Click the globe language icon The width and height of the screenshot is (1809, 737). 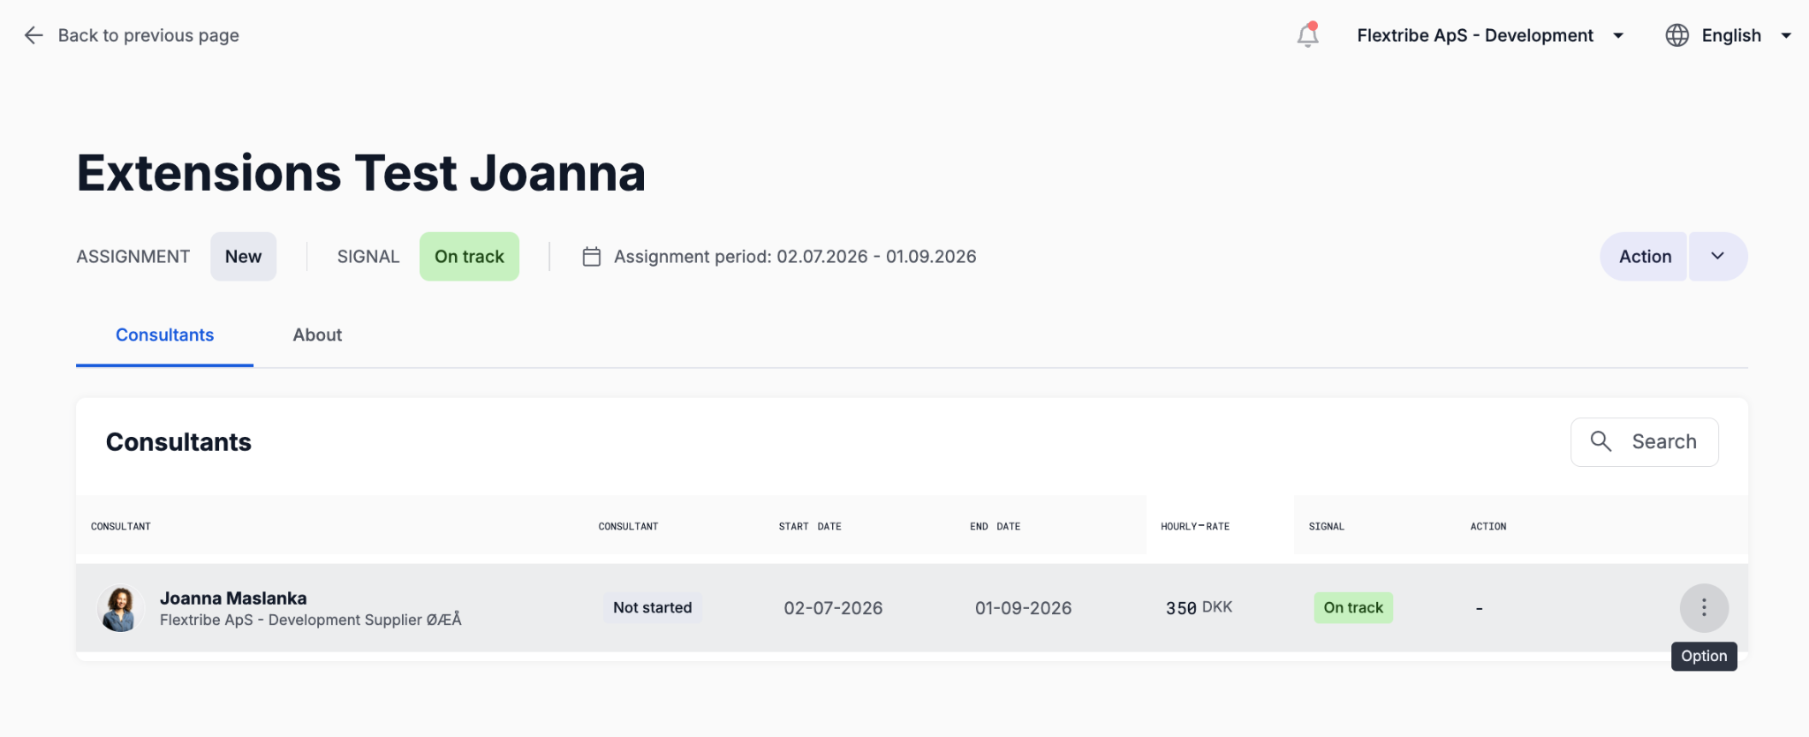point(1677,35)
